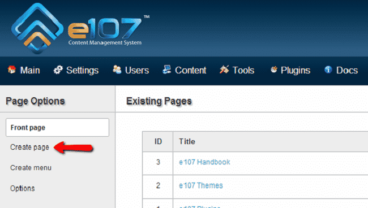Open the e107 Handbook page link
Image resolution: width=368 pixels, height=208 pixels.
click(204, 162)
